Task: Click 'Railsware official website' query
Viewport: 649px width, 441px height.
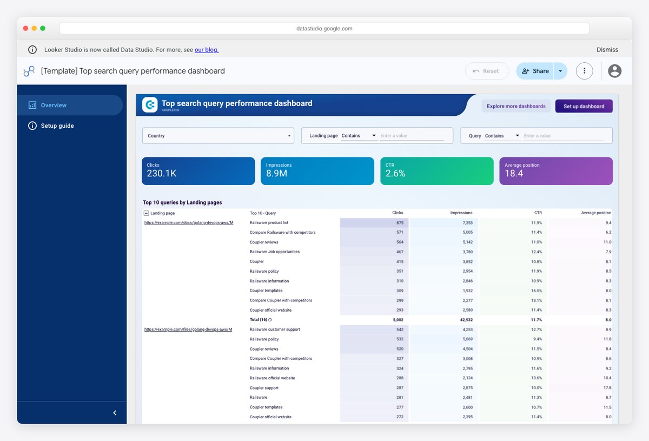Action: 272,378
